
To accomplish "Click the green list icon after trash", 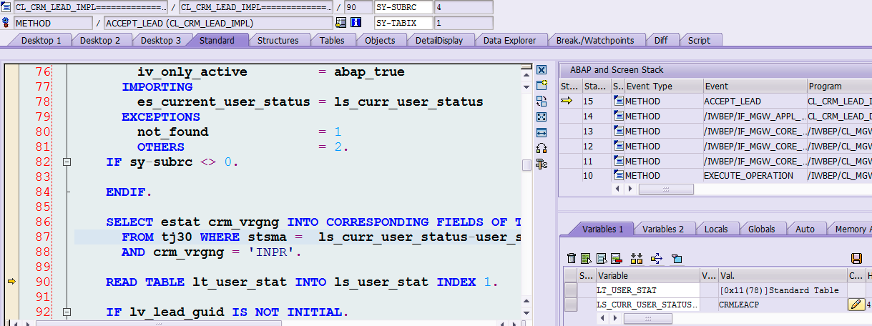I will tap(585, 258).
